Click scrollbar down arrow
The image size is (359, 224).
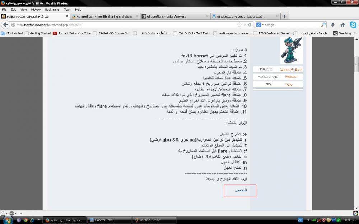coord(356,208)
